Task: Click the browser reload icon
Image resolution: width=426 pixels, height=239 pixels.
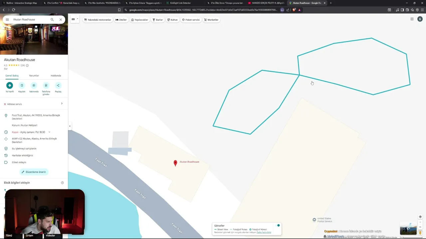Action: click(14, 10)
